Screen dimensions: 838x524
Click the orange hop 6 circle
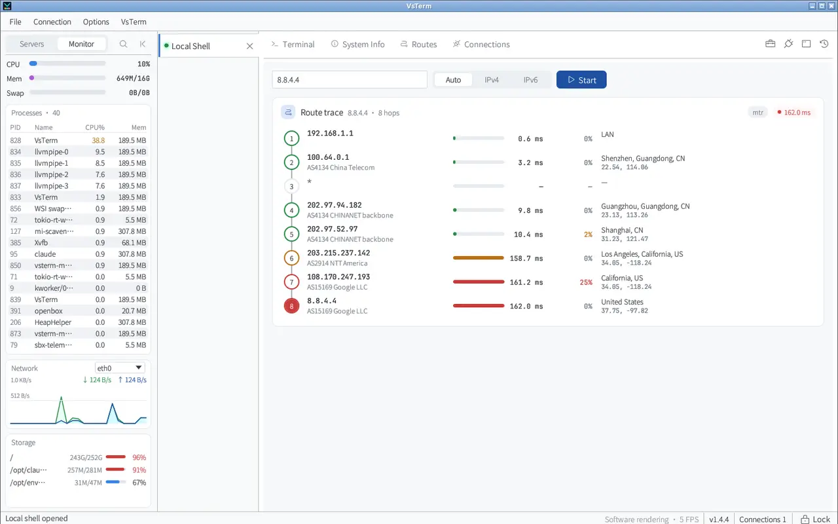(291, 258)
